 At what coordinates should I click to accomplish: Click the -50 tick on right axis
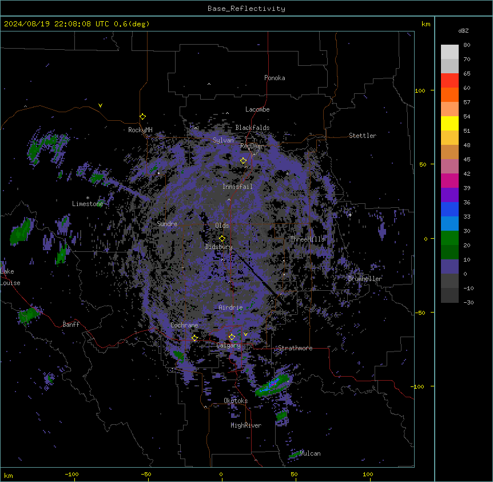pos(420,313)
